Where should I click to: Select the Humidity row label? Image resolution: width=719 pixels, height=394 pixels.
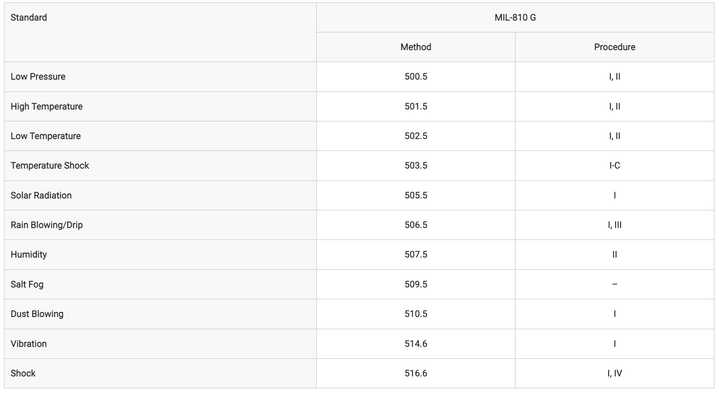tap(29, 254)
